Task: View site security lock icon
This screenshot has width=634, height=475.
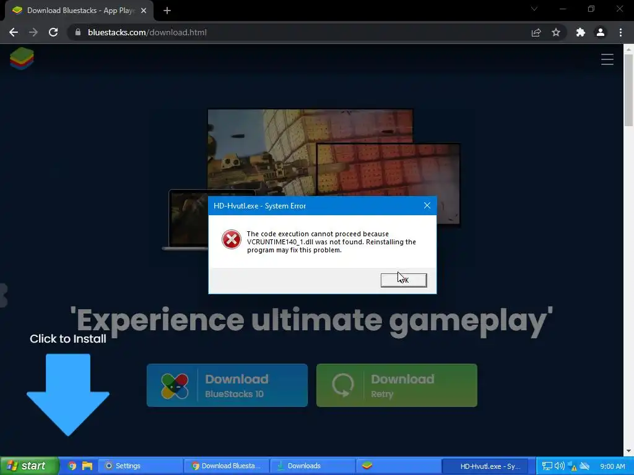Action: coord(78,32)
